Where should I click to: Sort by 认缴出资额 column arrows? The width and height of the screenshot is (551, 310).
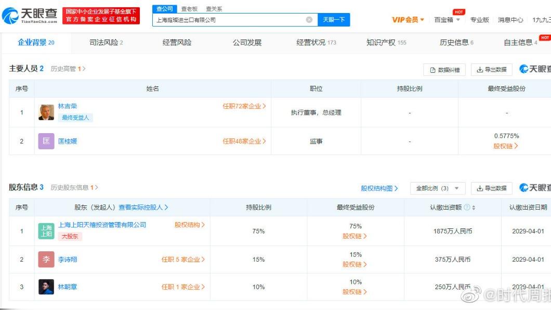474,208
